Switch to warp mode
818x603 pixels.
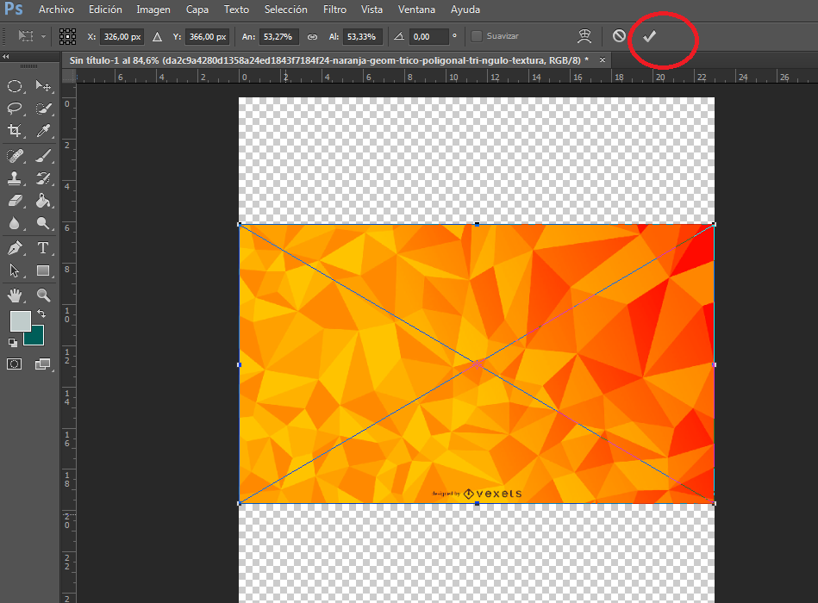click(x=584, y=36)
